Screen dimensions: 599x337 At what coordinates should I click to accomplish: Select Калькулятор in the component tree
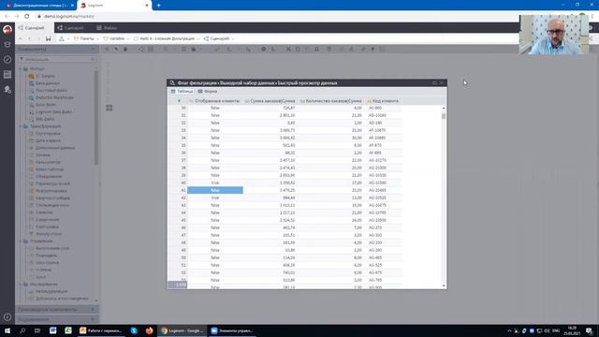[x=48, y=162]
